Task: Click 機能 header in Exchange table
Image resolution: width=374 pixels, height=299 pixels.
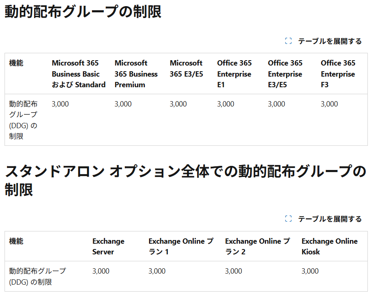Action: (16, 241)
